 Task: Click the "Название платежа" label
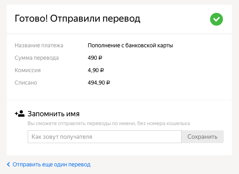coord(39,45)
